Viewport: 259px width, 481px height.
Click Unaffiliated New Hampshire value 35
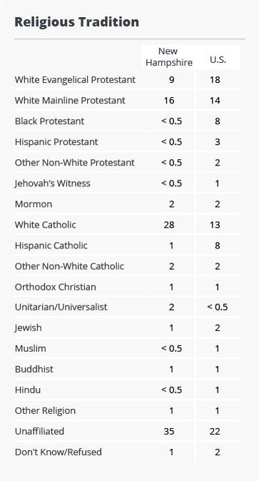[169, 432]
